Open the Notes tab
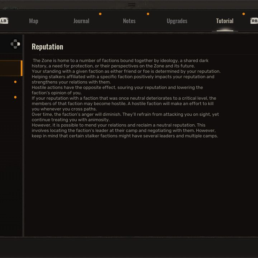 [x=129, y=21]
